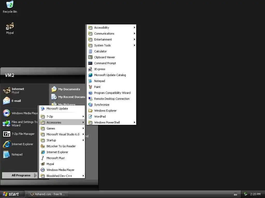The image size is (265, 198).
Task: Open the Recycle Bin desktop icon
Action: [x=10, y=4]
